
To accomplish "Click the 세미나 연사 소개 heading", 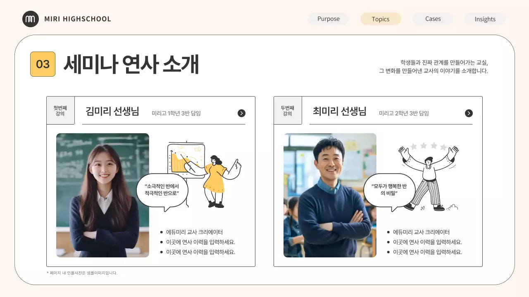I will (131, 64).
